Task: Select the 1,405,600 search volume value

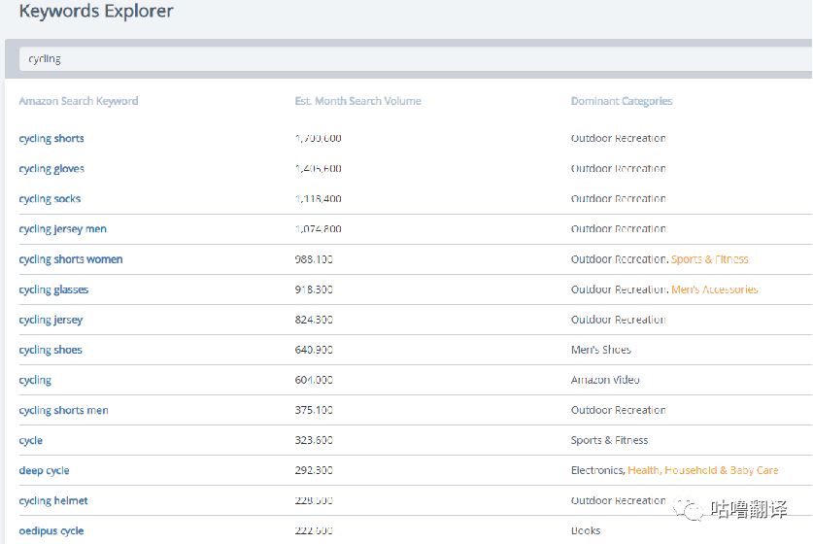Action: (319, 168)
